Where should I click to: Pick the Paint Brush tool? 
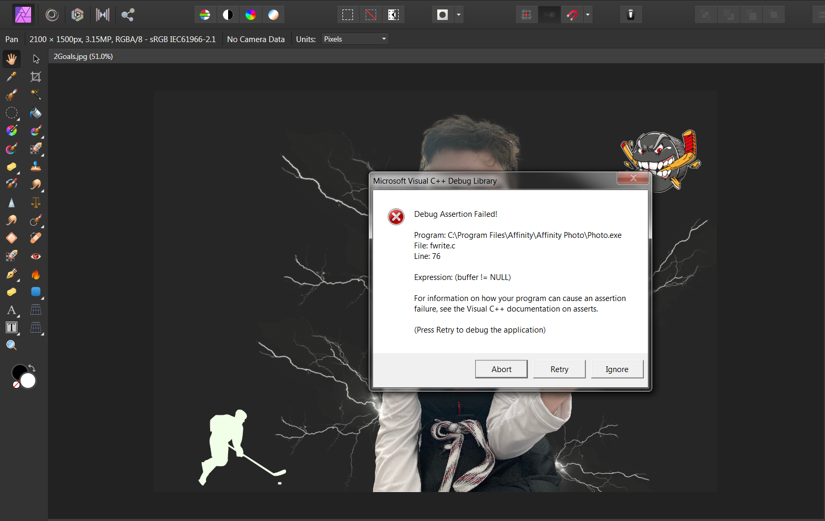pyautogui.click(x=36, y=131)
